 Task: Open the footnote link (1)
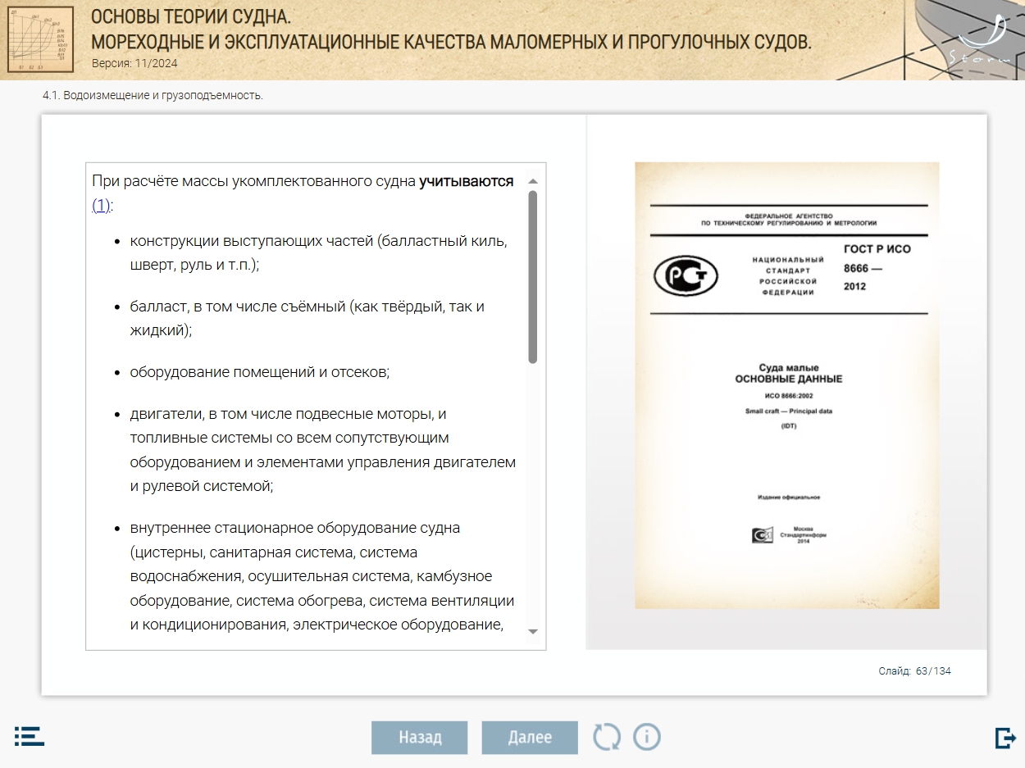101,206
